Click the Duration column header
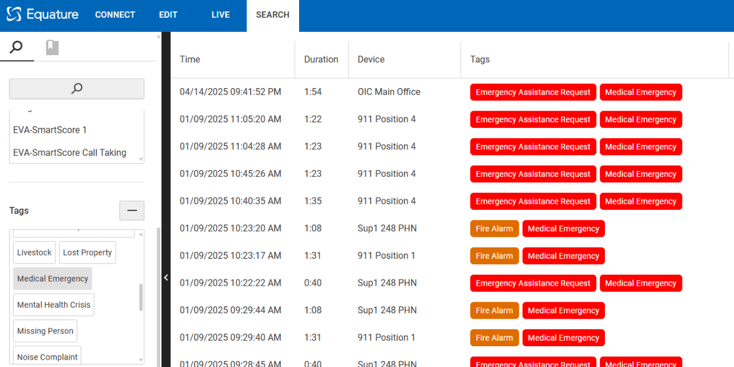This screenshot has width=734, height=367. (x=321, y=59)
